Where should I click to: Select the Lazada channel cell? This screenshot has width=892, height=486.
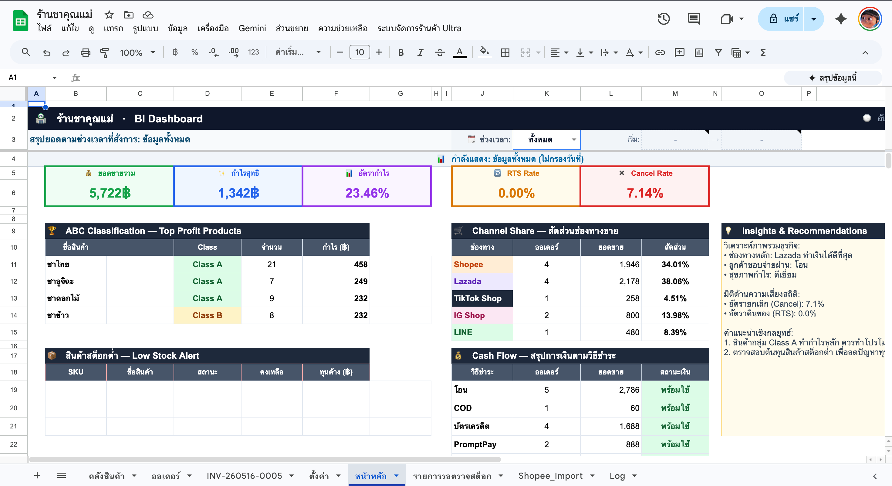tap(482, 281)
